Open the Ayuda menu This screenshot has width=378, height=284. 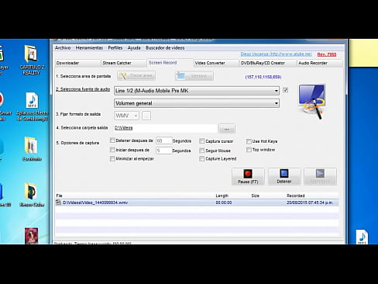(x=134, y=48)
